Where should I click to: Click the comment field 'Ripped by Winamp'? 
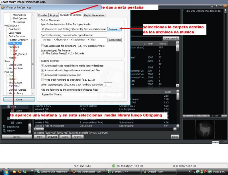[x=82, y=94]
